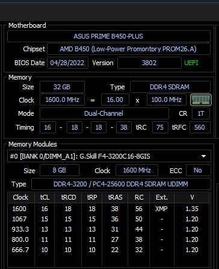Select the ECC value No
219x269 pixels.
coord(198,170)
